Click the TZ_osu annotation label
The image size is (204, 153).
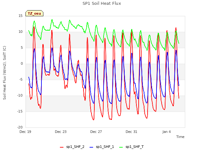point(34,13)
